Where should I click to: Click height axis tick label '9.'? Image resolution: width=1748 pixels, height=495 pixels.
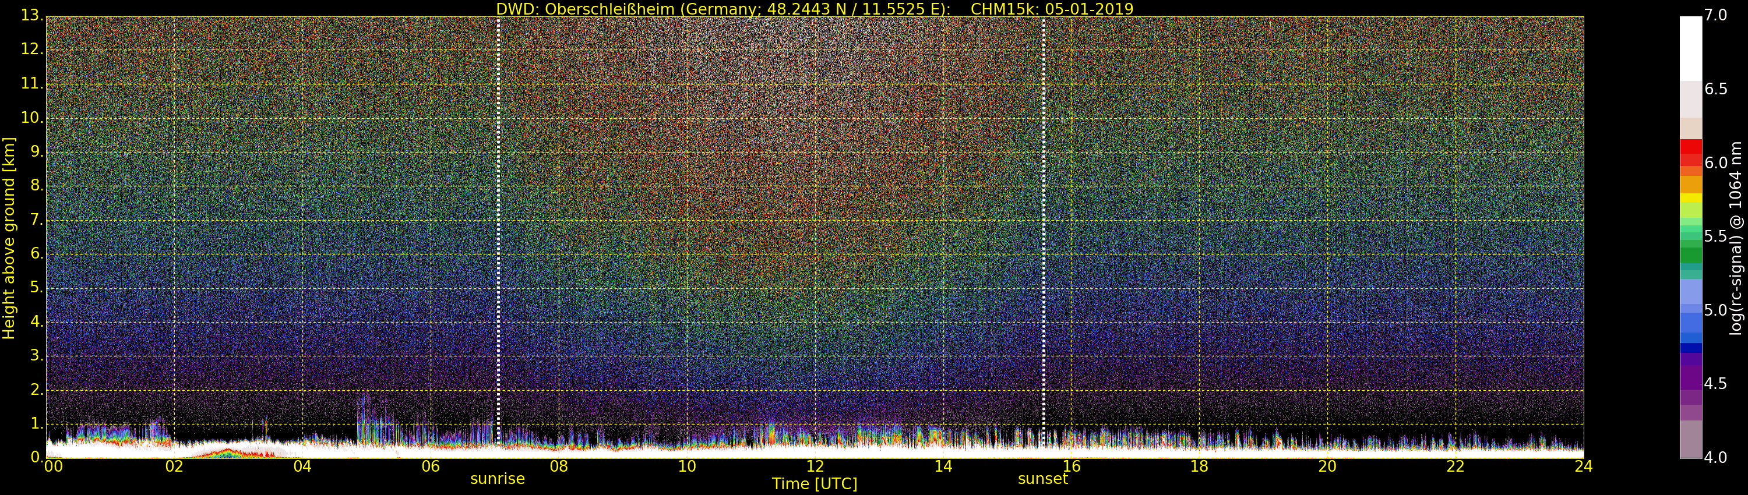(37, 153)
